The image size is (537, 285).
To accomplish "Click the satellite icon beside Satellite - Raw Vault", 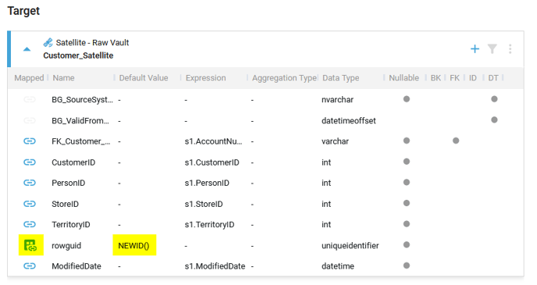I will pyautogui.click(x=48, y=42).
